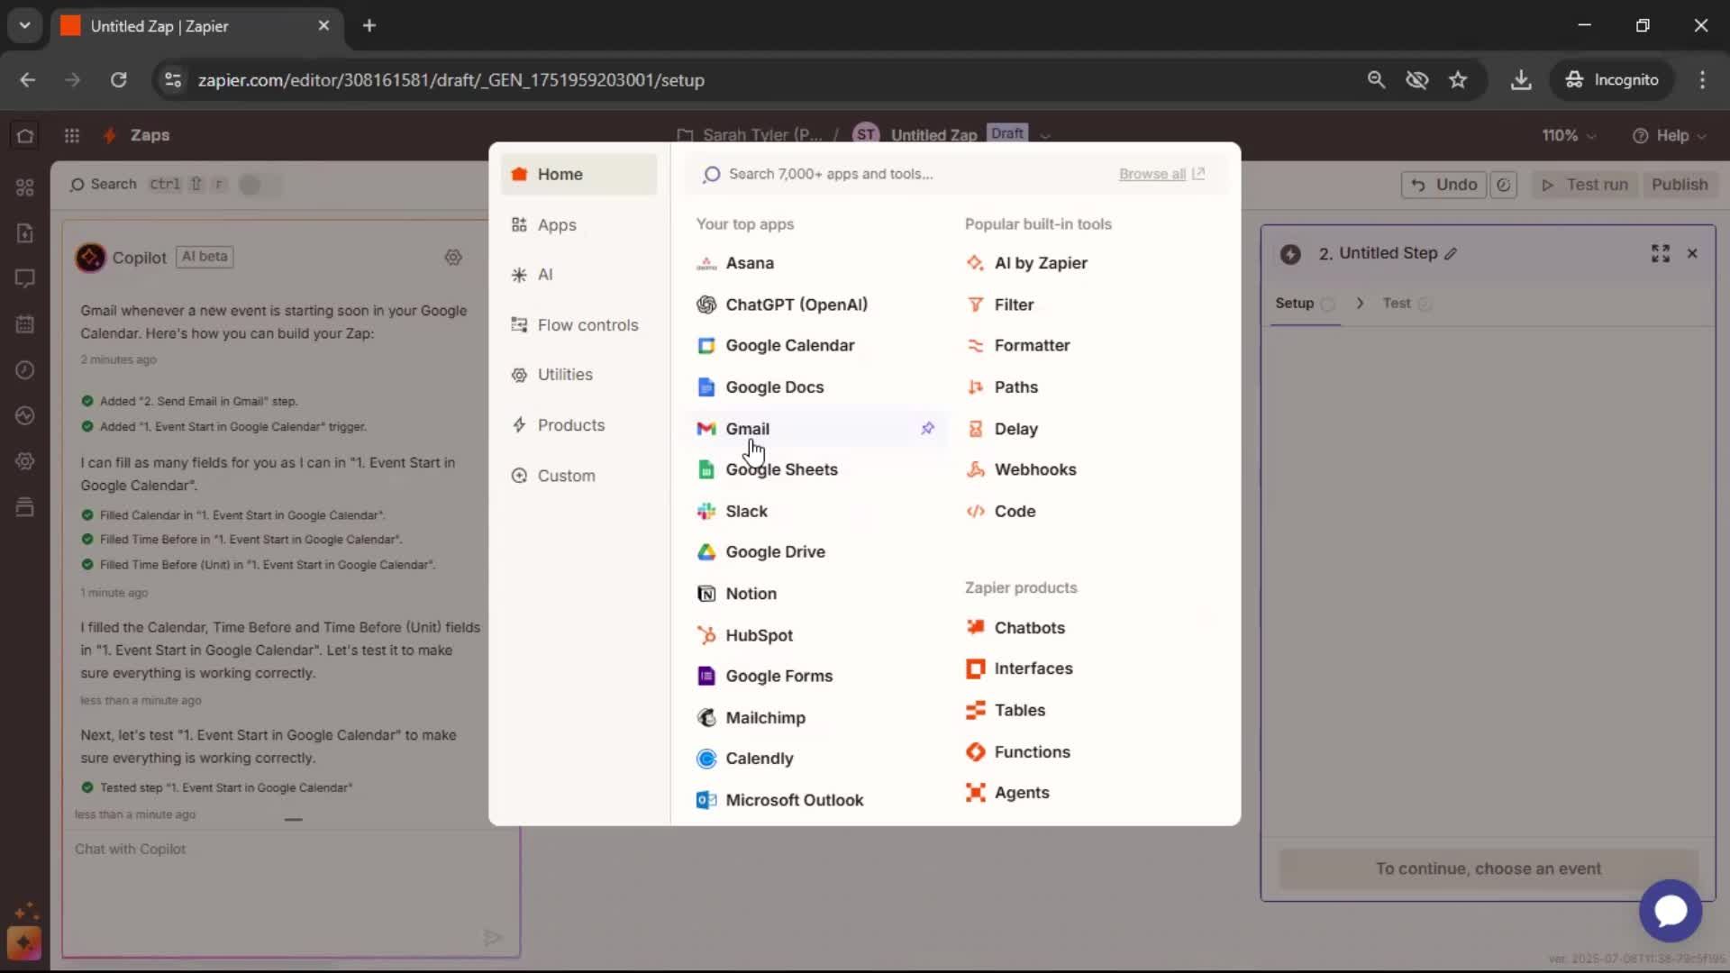
Task: Open the Custom category
Action: click(x=578, y=476)
